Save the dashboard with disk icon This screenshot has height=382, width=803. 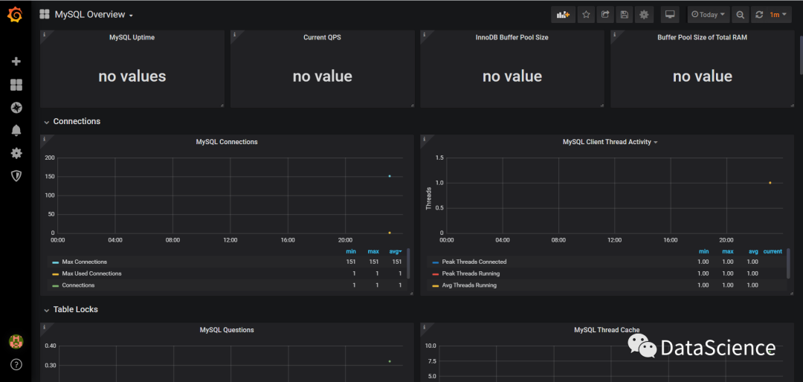click(625, 15)
